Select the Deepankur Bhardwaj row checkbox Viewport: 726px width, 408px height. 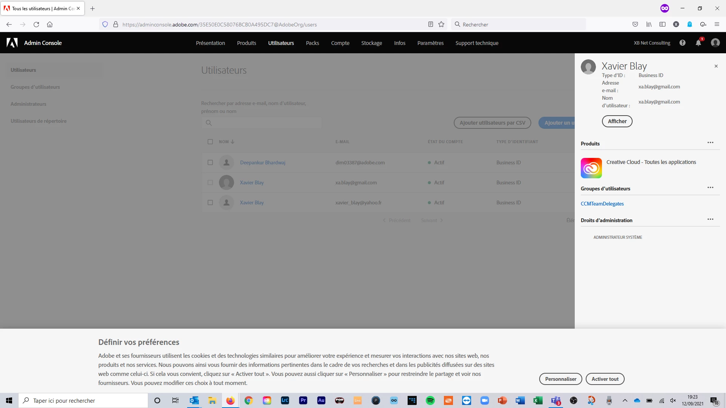[210, 162]
